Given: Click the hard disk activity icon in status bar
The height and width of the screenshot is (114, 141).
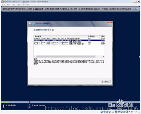Looking at the screenshot, I should [x=102, y=112].
